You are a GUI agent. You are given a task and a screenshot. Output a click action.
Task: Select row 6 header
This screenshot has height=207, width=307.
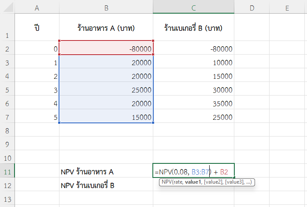pos(7,102)
